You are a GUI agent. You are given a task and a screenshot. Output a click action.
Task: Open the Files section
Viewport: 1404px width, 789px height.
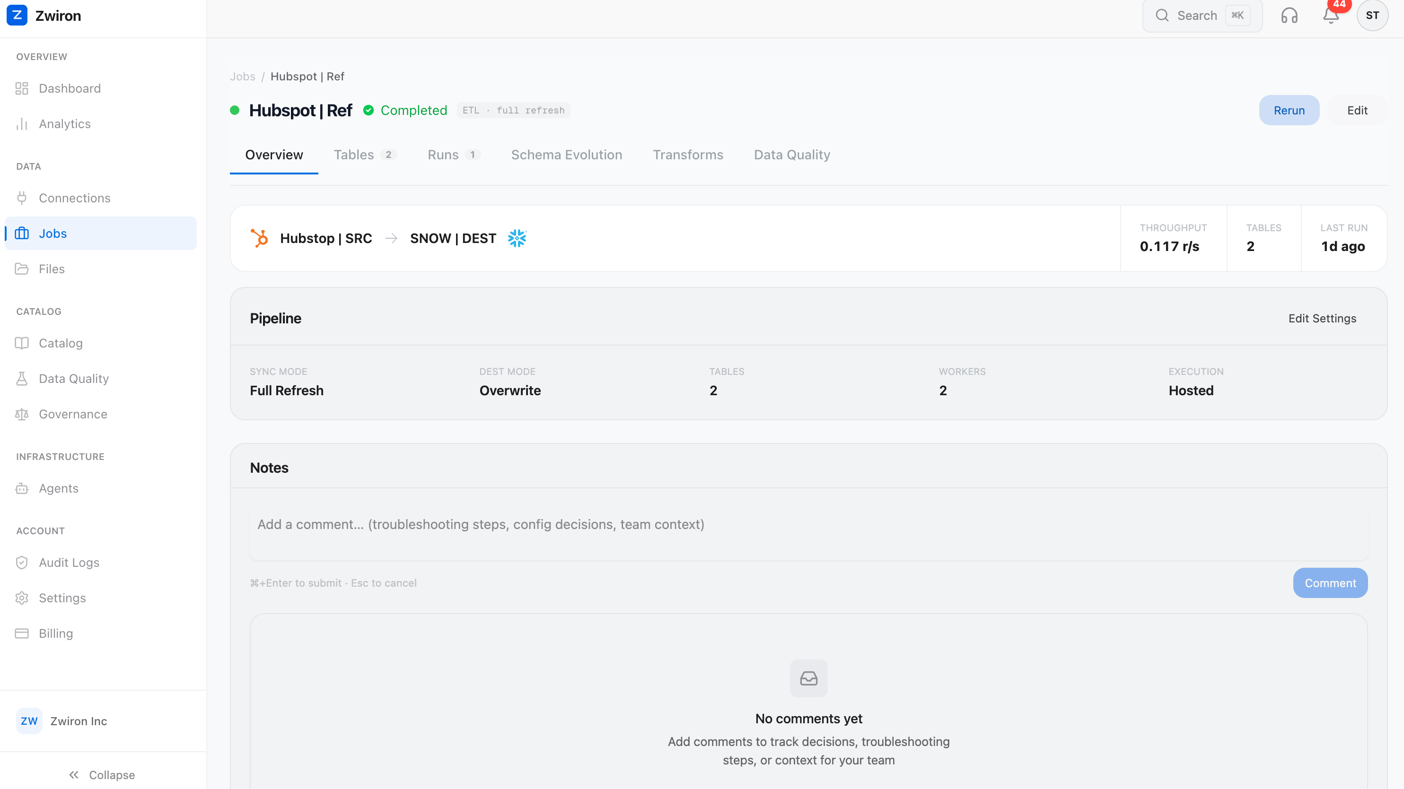[x=101, y=269]
